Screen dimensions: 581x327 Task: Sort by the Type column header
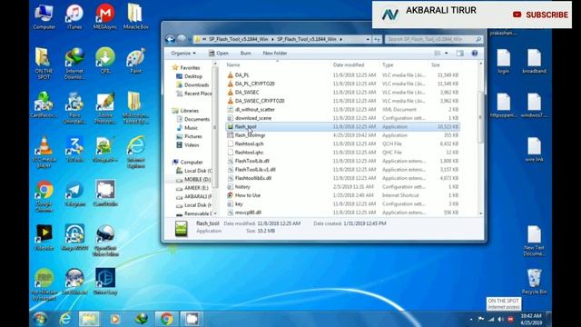pyautogui.click(x=405, y=64)
